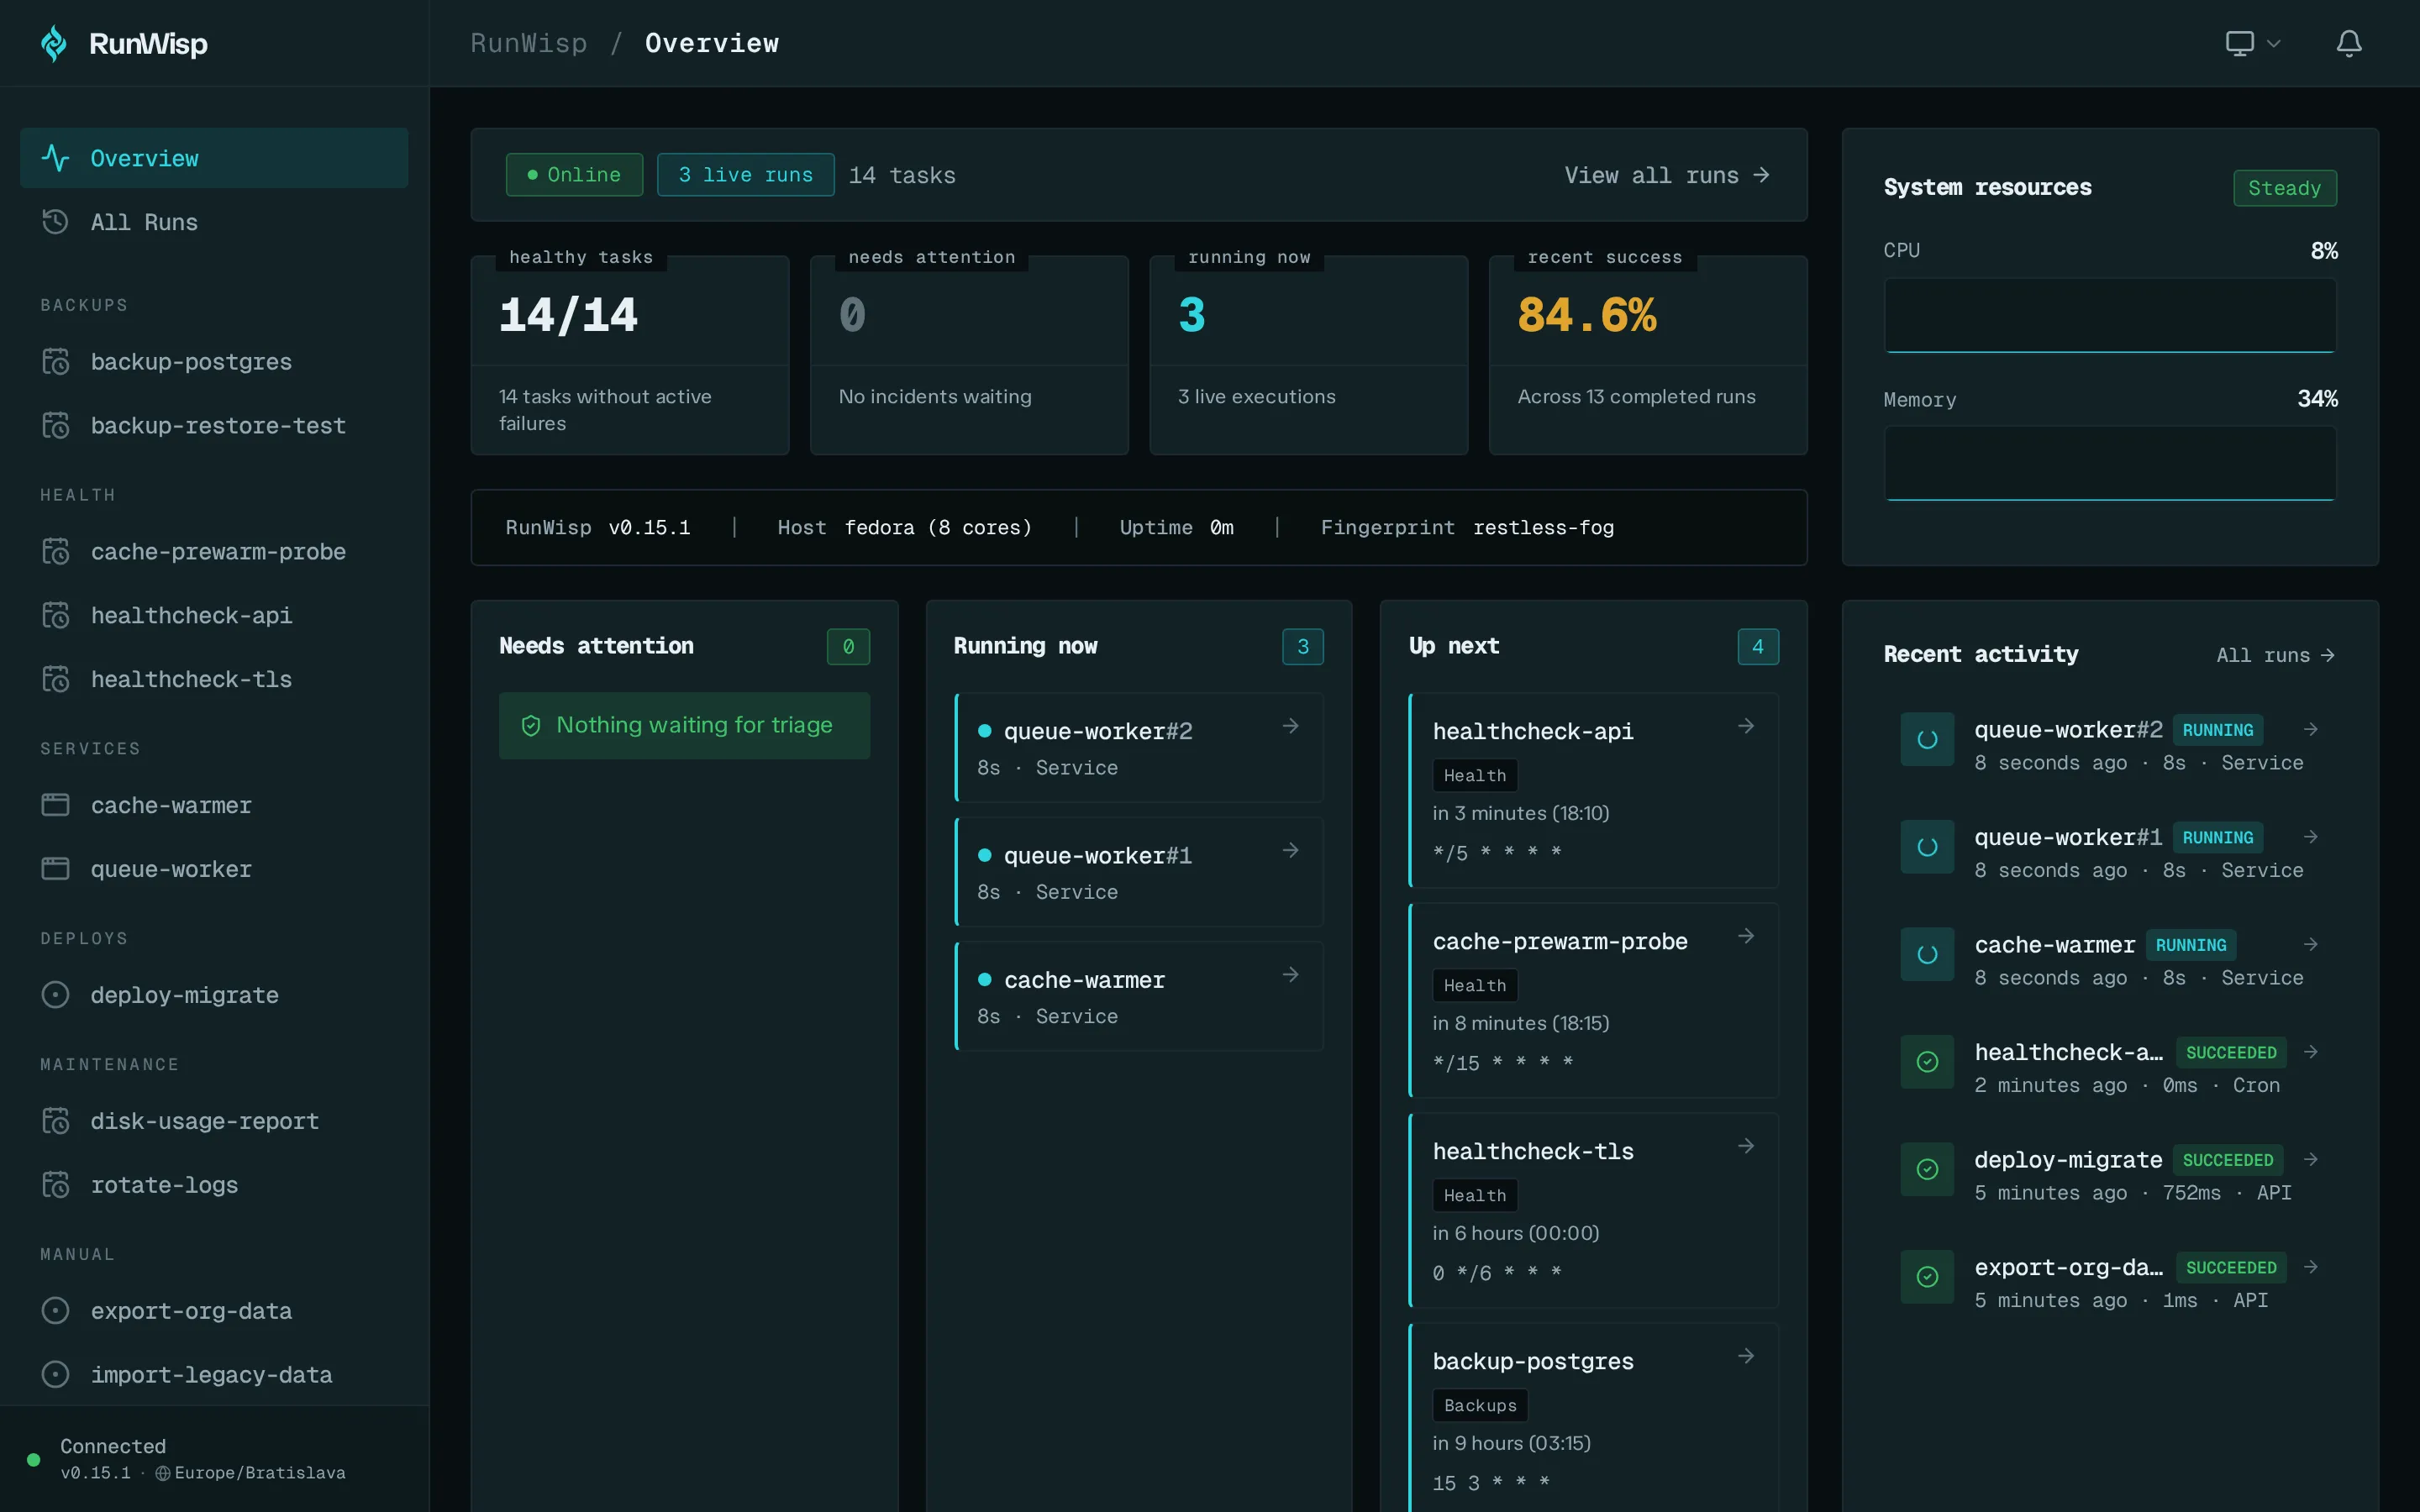Click Nothing waiting for triage notice

click(x=684, y=726)
